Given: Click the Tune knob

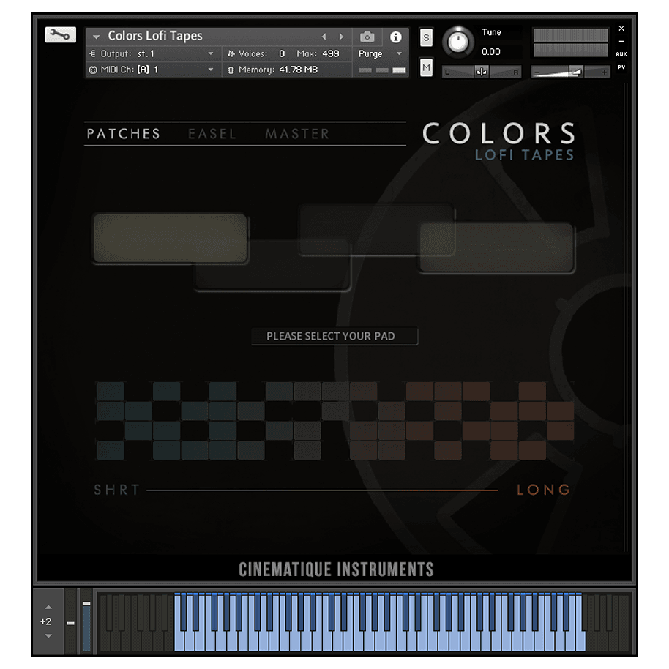Looking at the screenshot, I should click(457, 42).
